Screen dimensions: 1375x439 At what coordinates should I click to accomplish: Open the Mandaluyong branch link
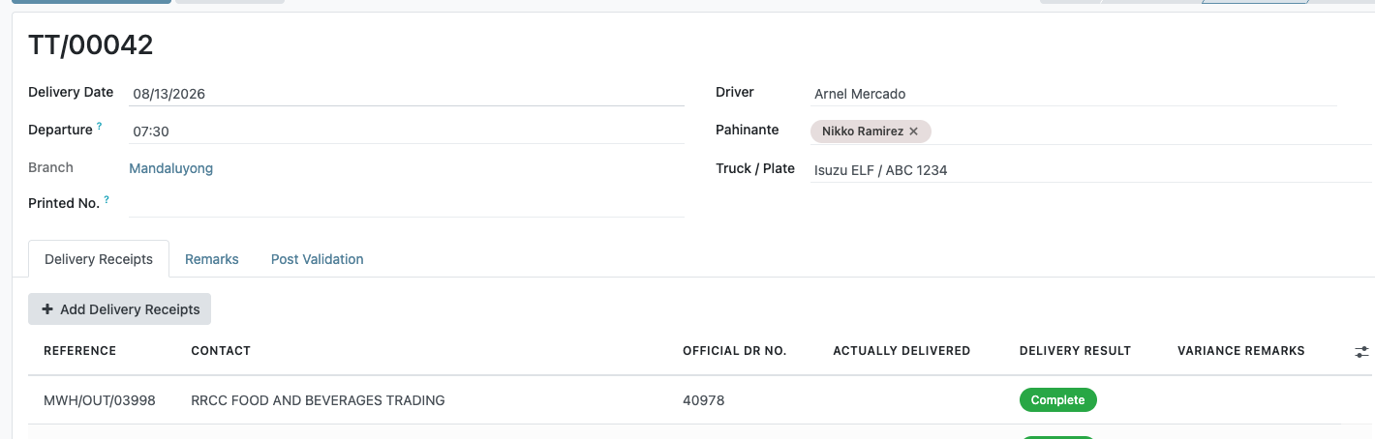(x=171, y=168)
